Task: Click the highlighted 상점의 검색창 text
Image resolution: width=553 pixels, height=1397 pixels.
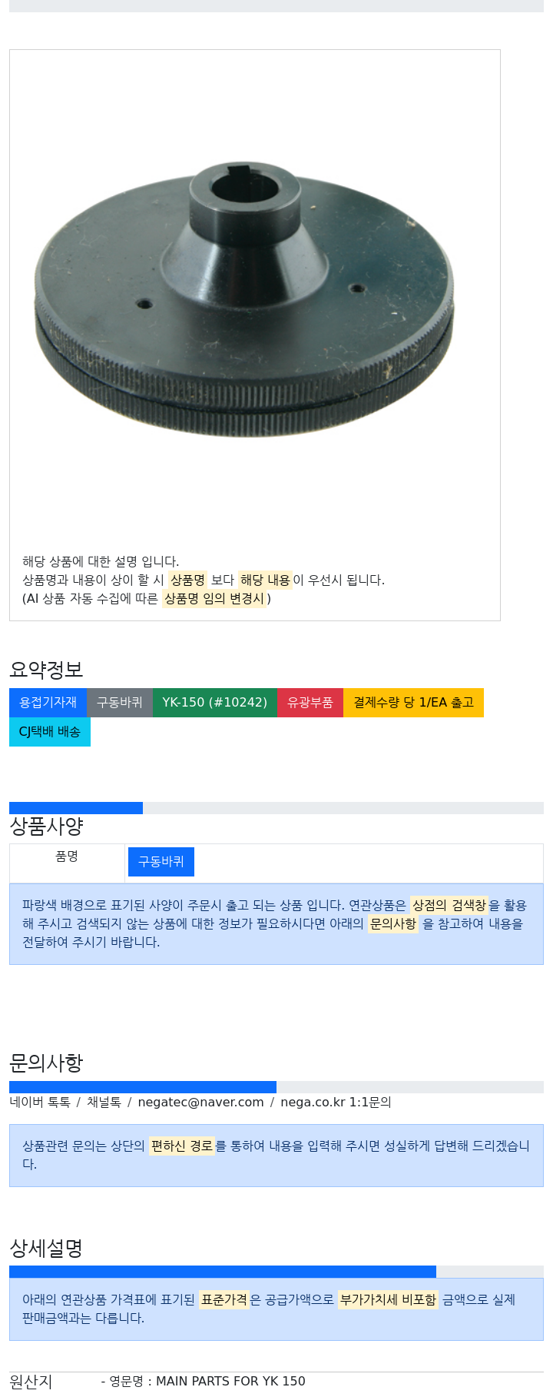Action: click(x=449, y=906)
